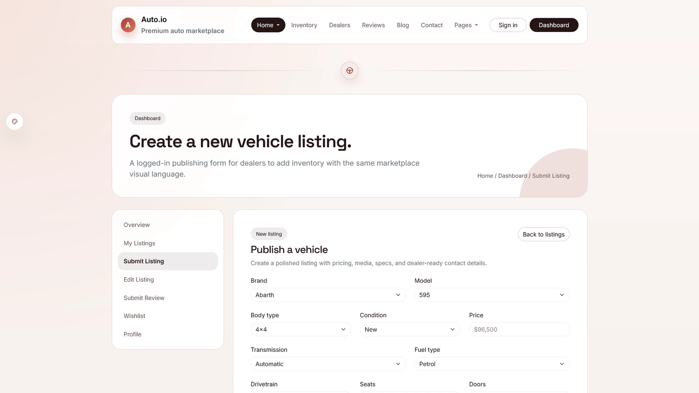Select Overview in the sidebar
This screenshot has height=393, width=699.
[168, 225]
